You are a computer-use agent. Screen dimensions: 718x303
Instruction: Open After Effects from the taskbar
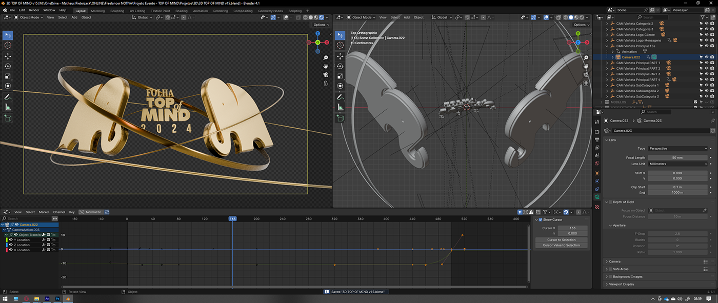(x=47, y=298)
